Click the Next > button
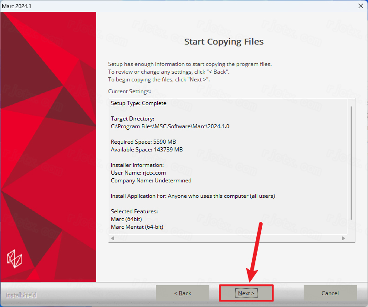Viewport: 368px width, 307px height. coord(246,293)
